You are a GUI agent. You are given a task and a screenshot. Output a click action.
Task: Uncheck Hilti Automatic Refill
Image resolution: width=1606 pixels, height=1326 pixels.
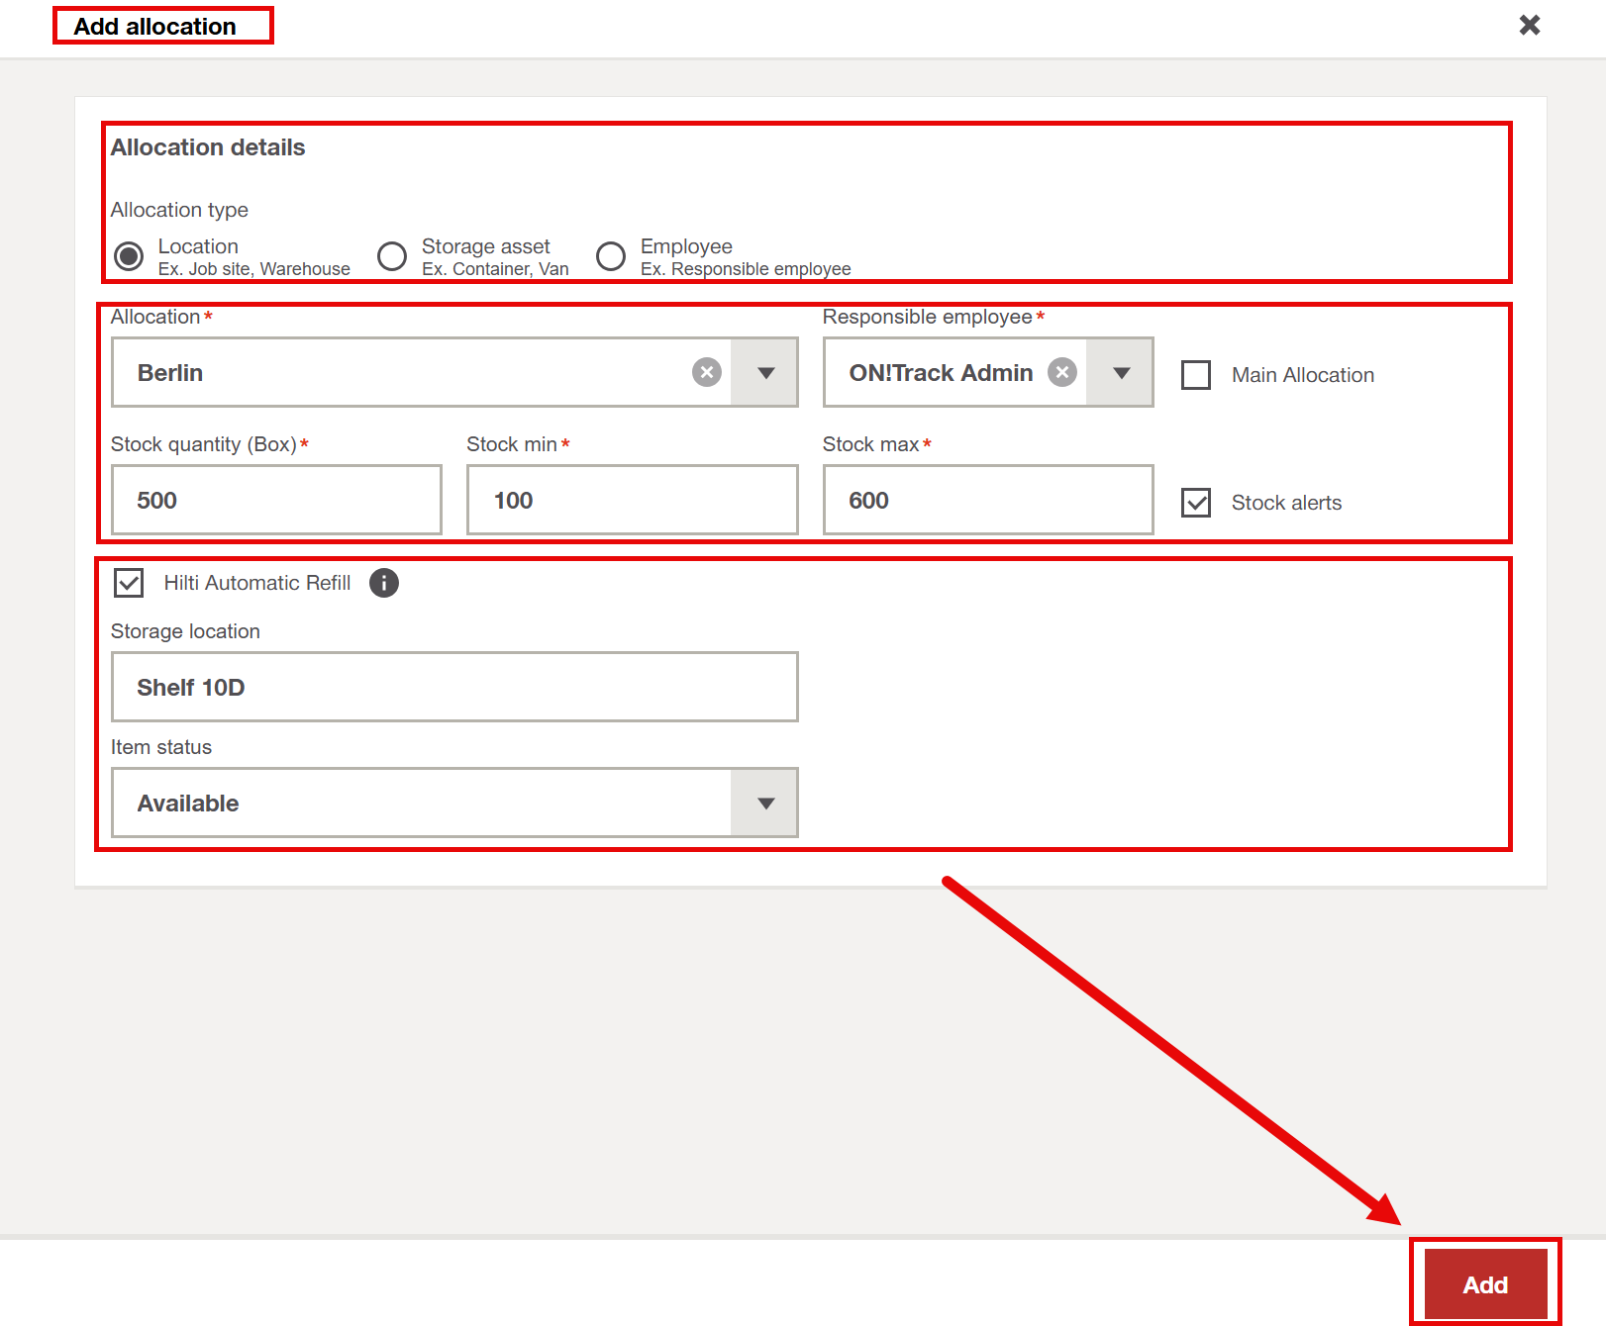click(x=129, y=583)
